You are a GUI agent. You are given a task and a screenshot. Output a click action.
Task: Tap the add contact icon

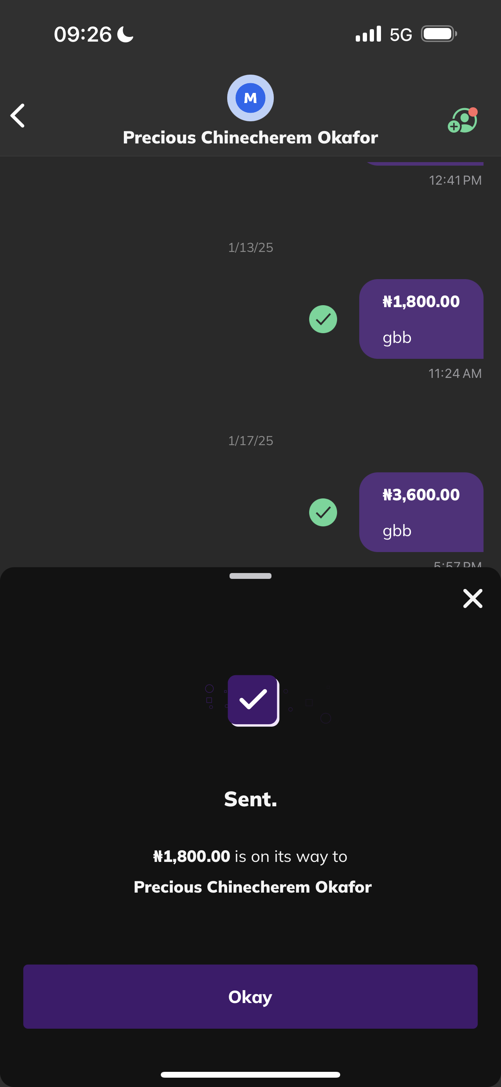462,121
